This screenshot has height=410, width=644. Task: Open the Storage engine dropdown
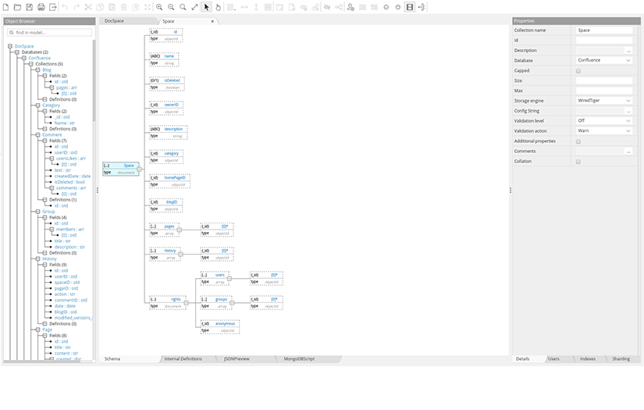tap(603, 101)
